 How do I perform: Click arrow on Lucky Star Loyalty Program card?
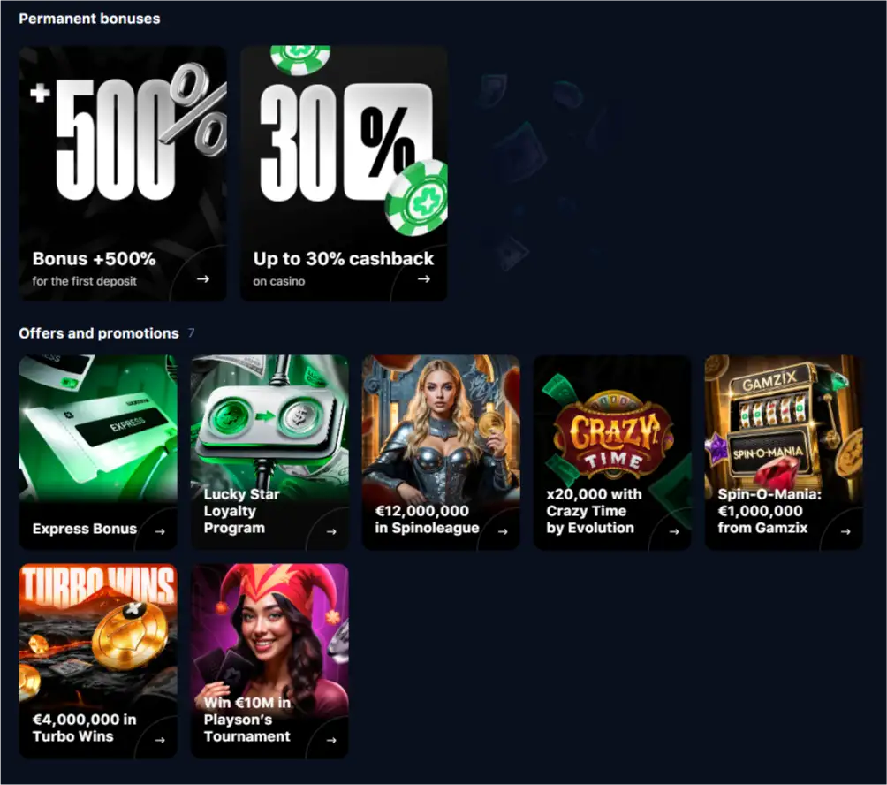pos(331,531)
